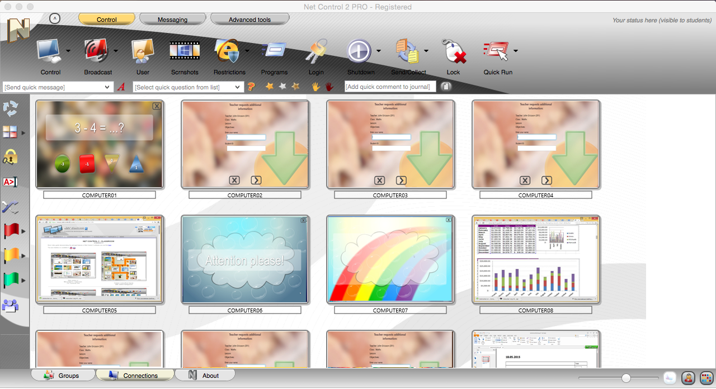716x389 pixels.
Task: Select the COMPUTER08 spreadsheet chart thumbnail
Action: [536, 259]
